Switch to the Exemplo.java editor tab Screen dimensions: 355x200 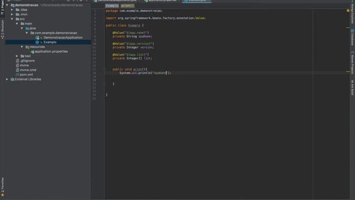(x=197, y=1)
